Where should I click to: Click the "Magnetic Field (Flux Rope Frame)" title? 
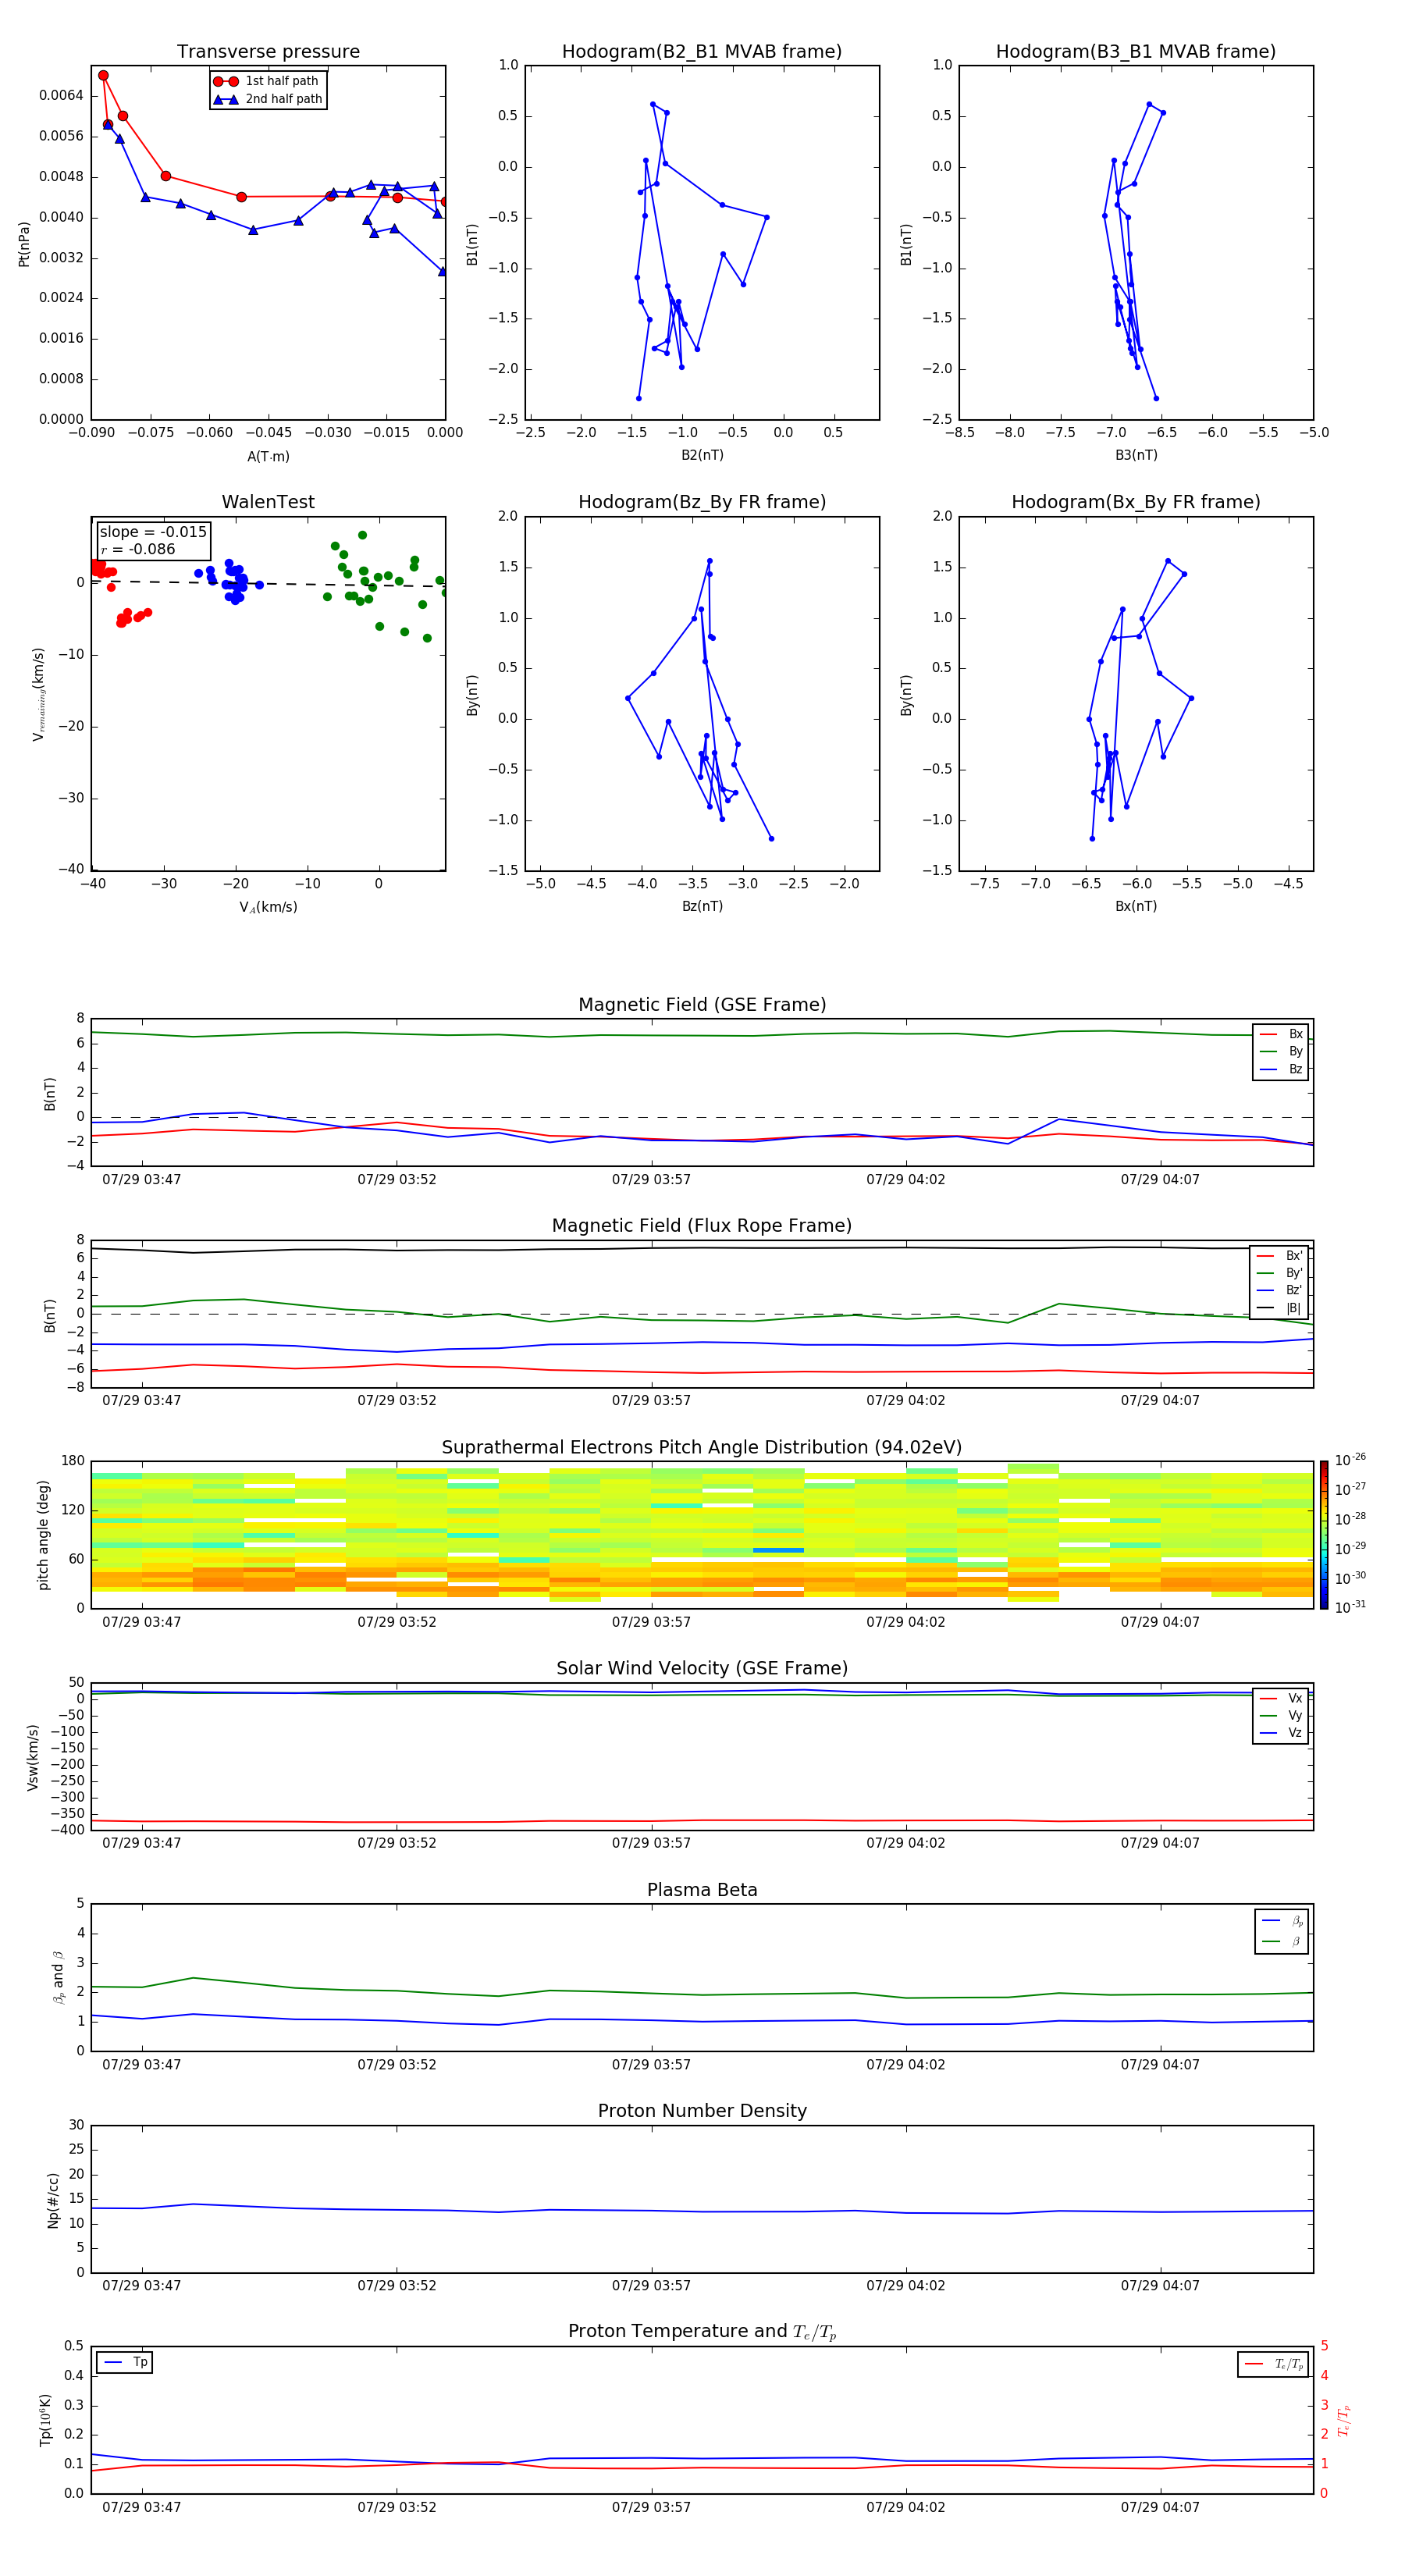coord(702,1226)
